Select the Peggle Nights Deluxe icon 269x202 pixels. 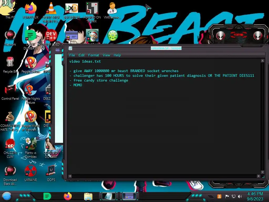[x=30, y=94]
